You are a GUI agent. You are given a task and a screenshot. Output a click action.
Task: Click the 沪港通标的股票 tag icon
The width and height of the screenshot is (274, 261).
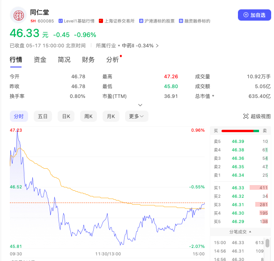141,21
